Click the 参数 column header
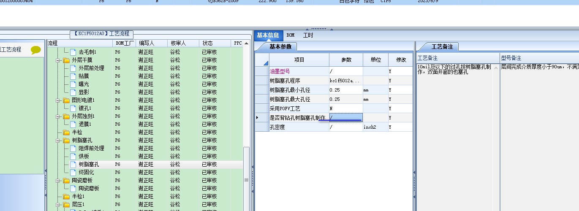Screen dimensions: 579x211 coord(346,60)
